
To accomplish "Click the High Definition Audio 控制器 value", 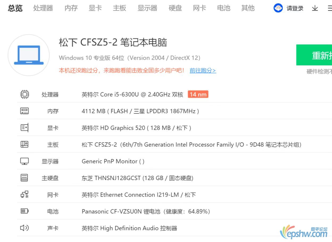I will 129,228.
